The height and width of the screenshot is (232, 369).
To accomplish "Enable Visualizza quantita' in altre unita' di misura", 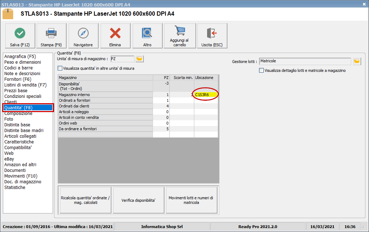I will click(x=60, y=68).
